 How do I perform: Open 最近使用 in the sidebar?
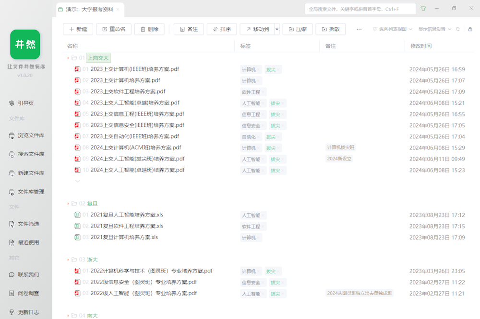point(28,242)
